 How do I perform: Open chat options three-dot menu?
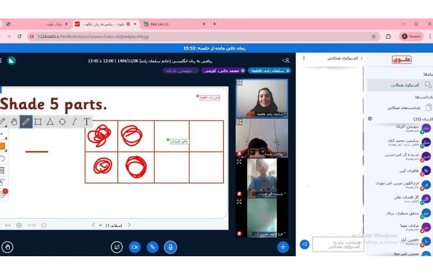[x=304, y=58]
